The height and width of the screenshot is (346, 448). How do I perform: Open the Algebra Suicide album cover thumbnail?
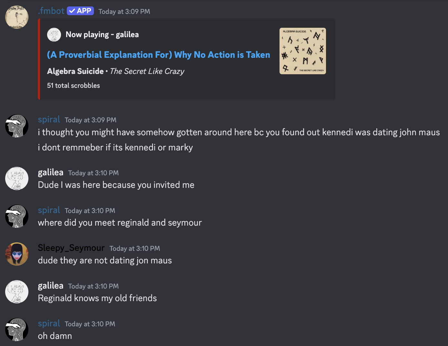pyautogui.click(x=302, y=51)
